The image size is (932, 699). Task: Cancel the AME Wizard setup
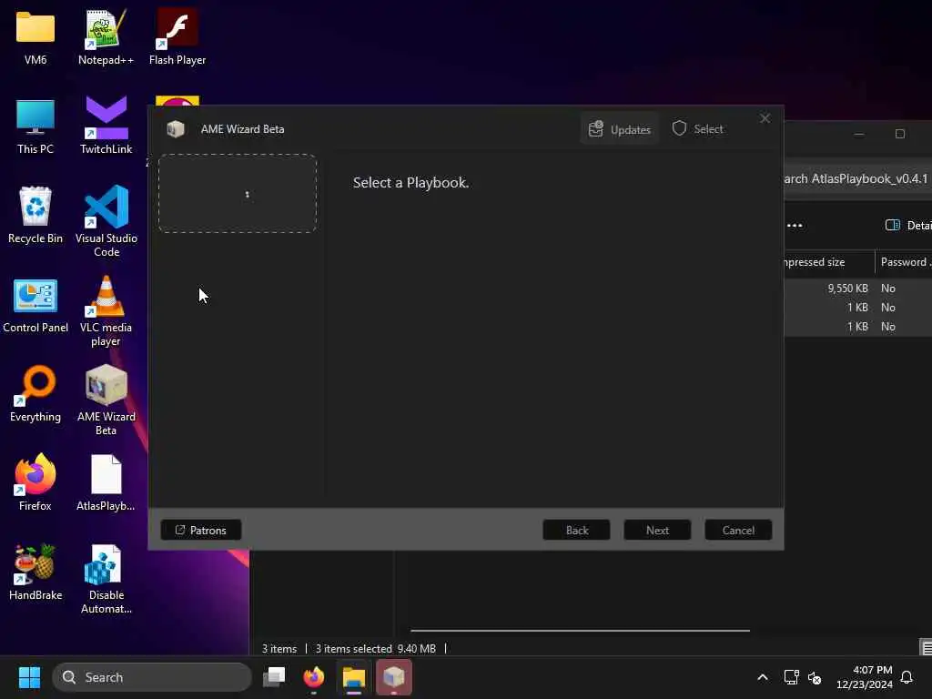coord(738,530)
